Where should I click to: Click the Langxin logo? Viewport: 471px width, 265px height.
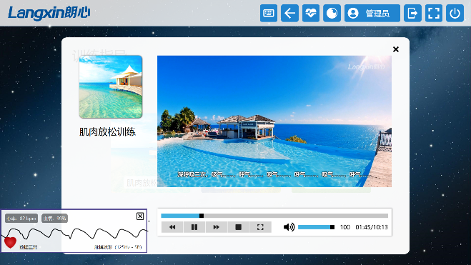49,13
